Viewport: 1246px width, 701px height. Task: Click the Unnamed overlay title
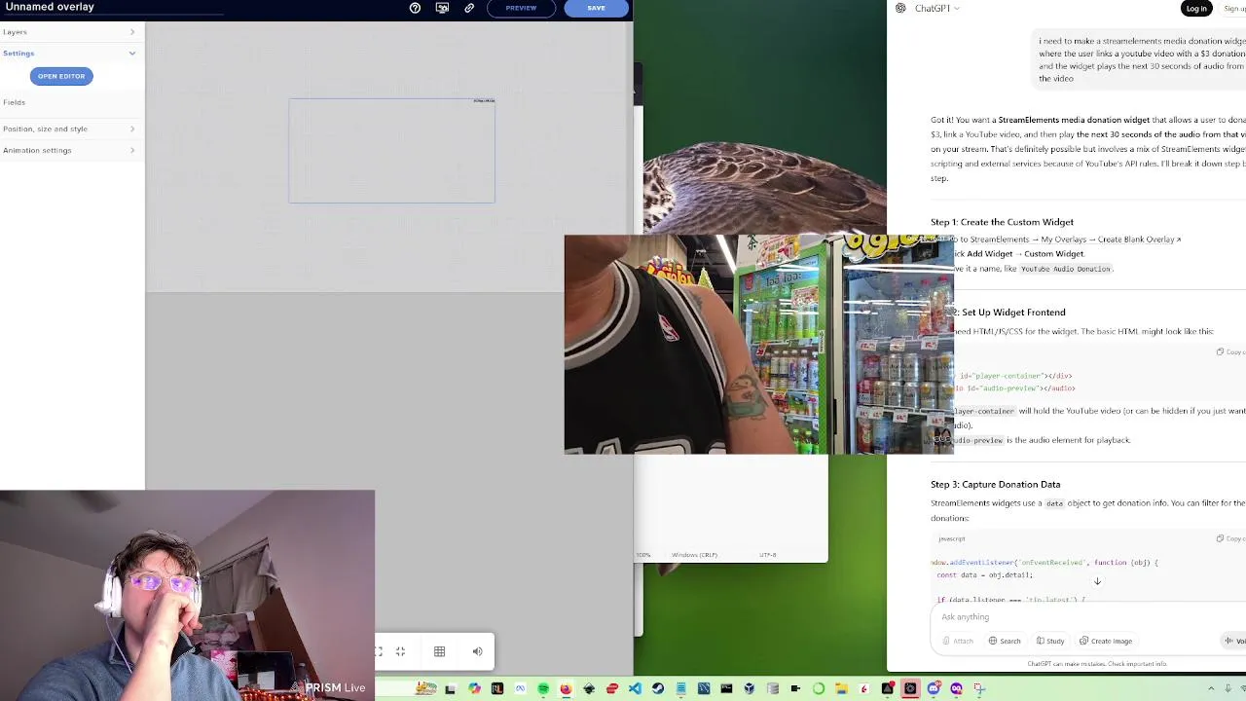(50, 7)
